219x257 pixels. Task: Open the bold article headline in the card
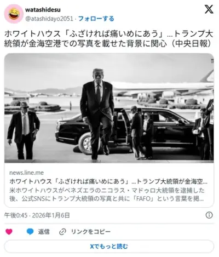pyautogui.click(x=108, y=181)
